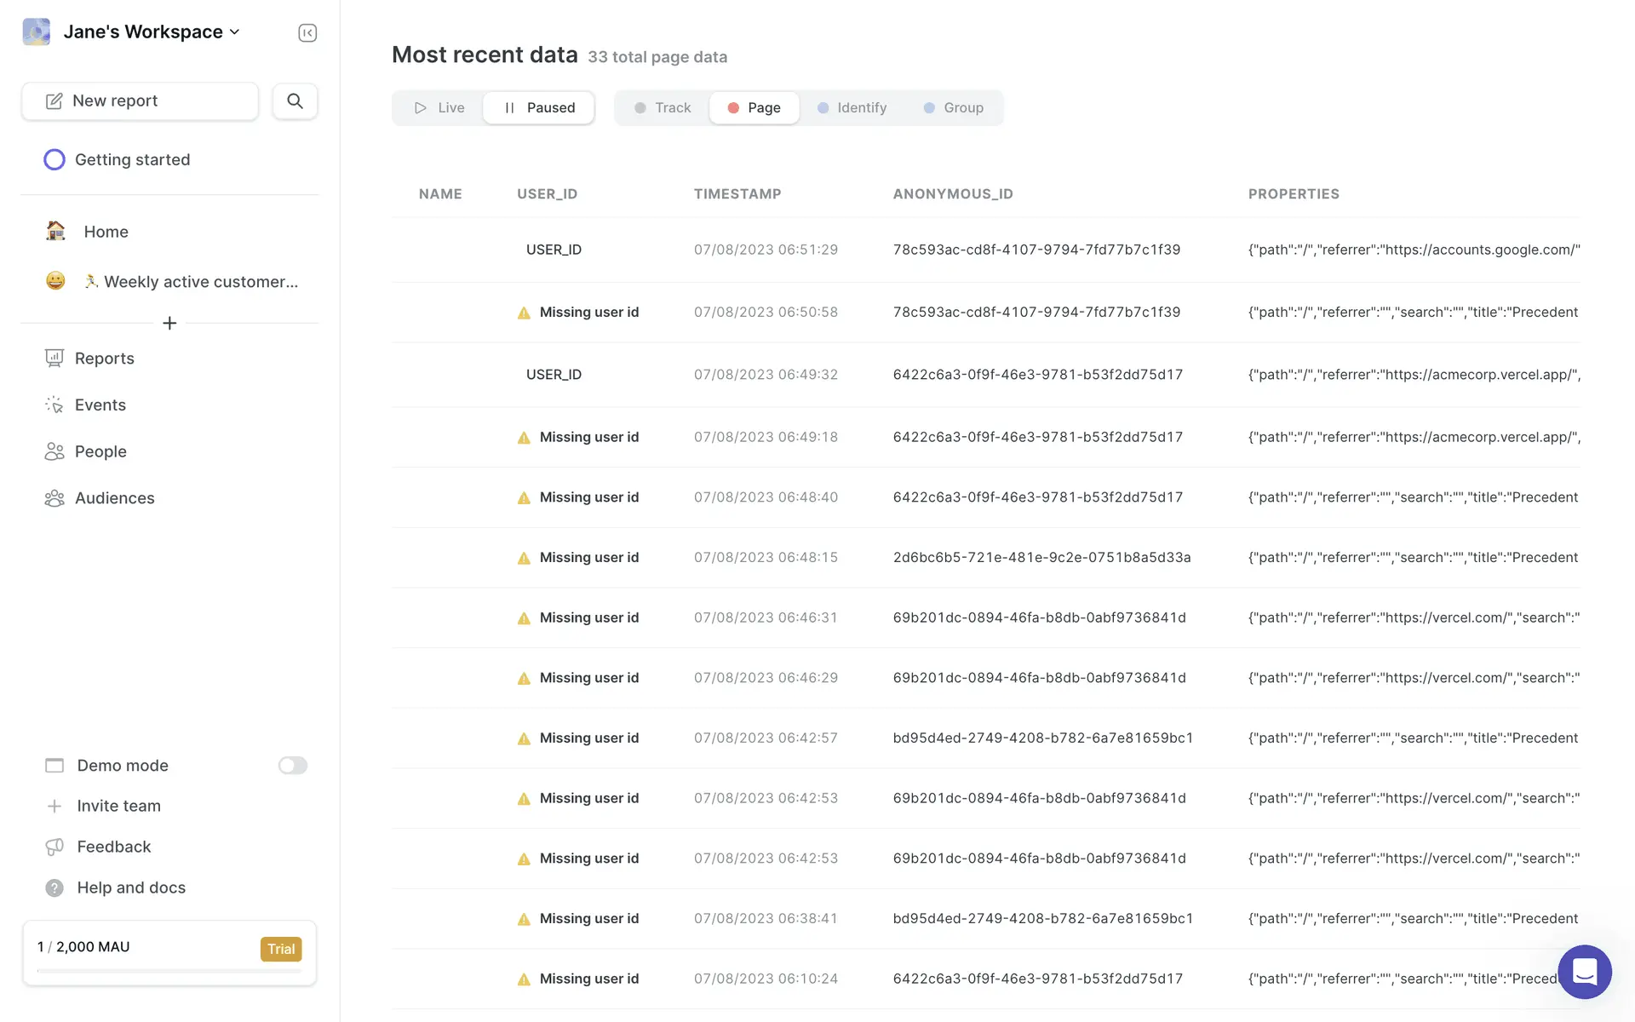Click the search magnifier icon
Viewport: 1635px width, 1022px height.
pyautogui.click(x=295, y=101)
